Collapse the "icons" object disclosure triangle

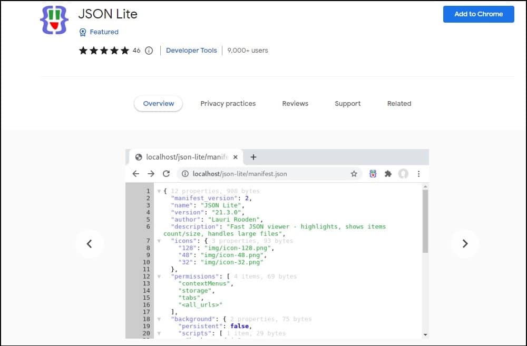click(160, 241)
